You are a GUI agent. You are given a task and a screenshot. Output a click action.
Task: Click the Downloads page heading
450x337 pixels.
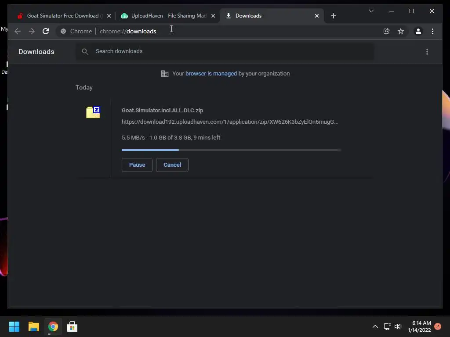(x=36, y=52)
